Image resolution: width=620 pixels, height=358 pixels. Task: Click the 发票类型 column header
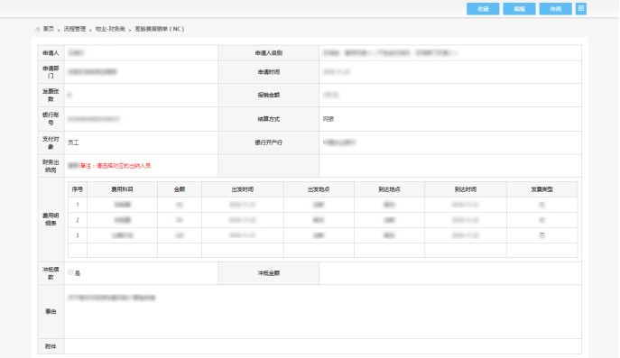(541, 189)
